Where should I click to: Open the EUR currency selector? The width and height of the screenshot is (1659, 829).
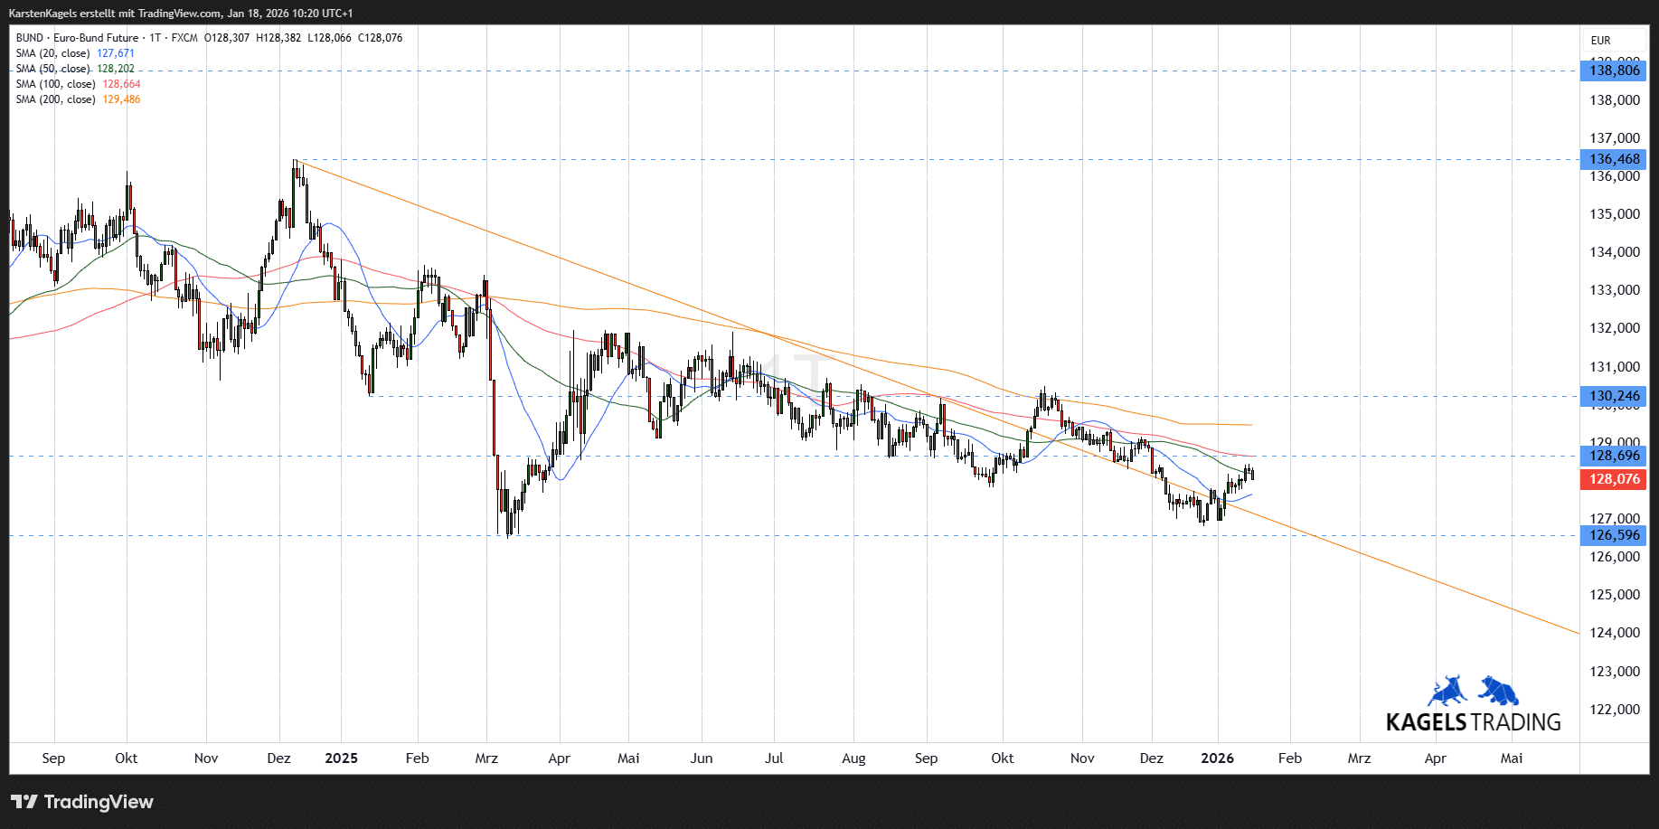1600,41
